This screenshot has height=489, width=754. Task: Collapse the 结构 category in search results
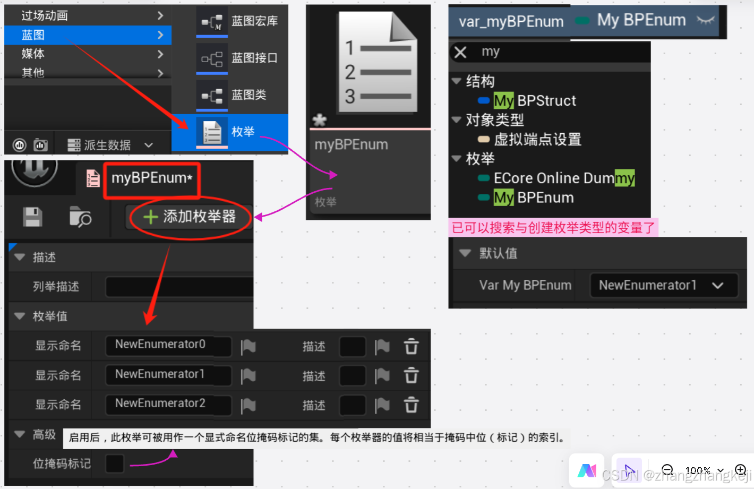pyautogui.click(x=457, y=81)
